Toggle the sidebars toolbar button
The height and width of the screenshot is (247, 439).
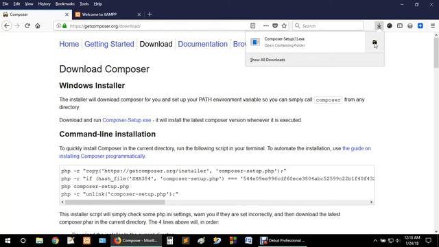click(400, 26)
